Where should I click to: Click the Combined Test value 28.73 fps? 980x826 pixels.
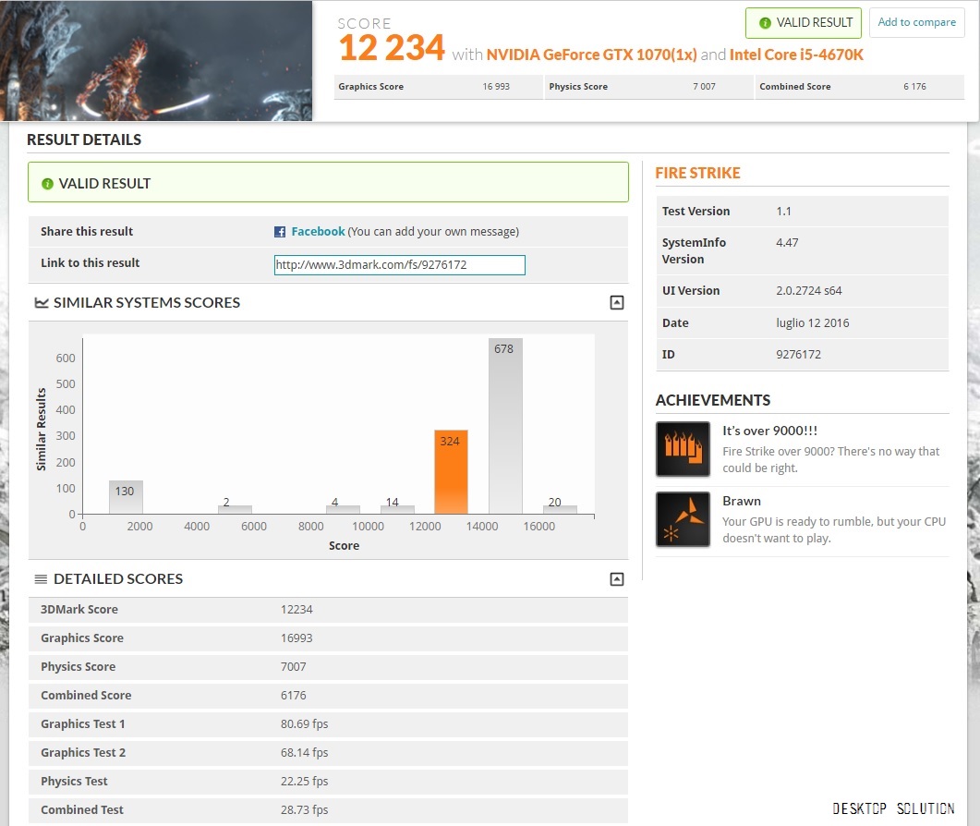pos(305,809)
